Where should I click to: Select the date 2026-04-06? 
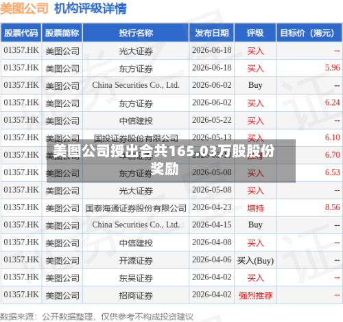[x=212, y=260]
